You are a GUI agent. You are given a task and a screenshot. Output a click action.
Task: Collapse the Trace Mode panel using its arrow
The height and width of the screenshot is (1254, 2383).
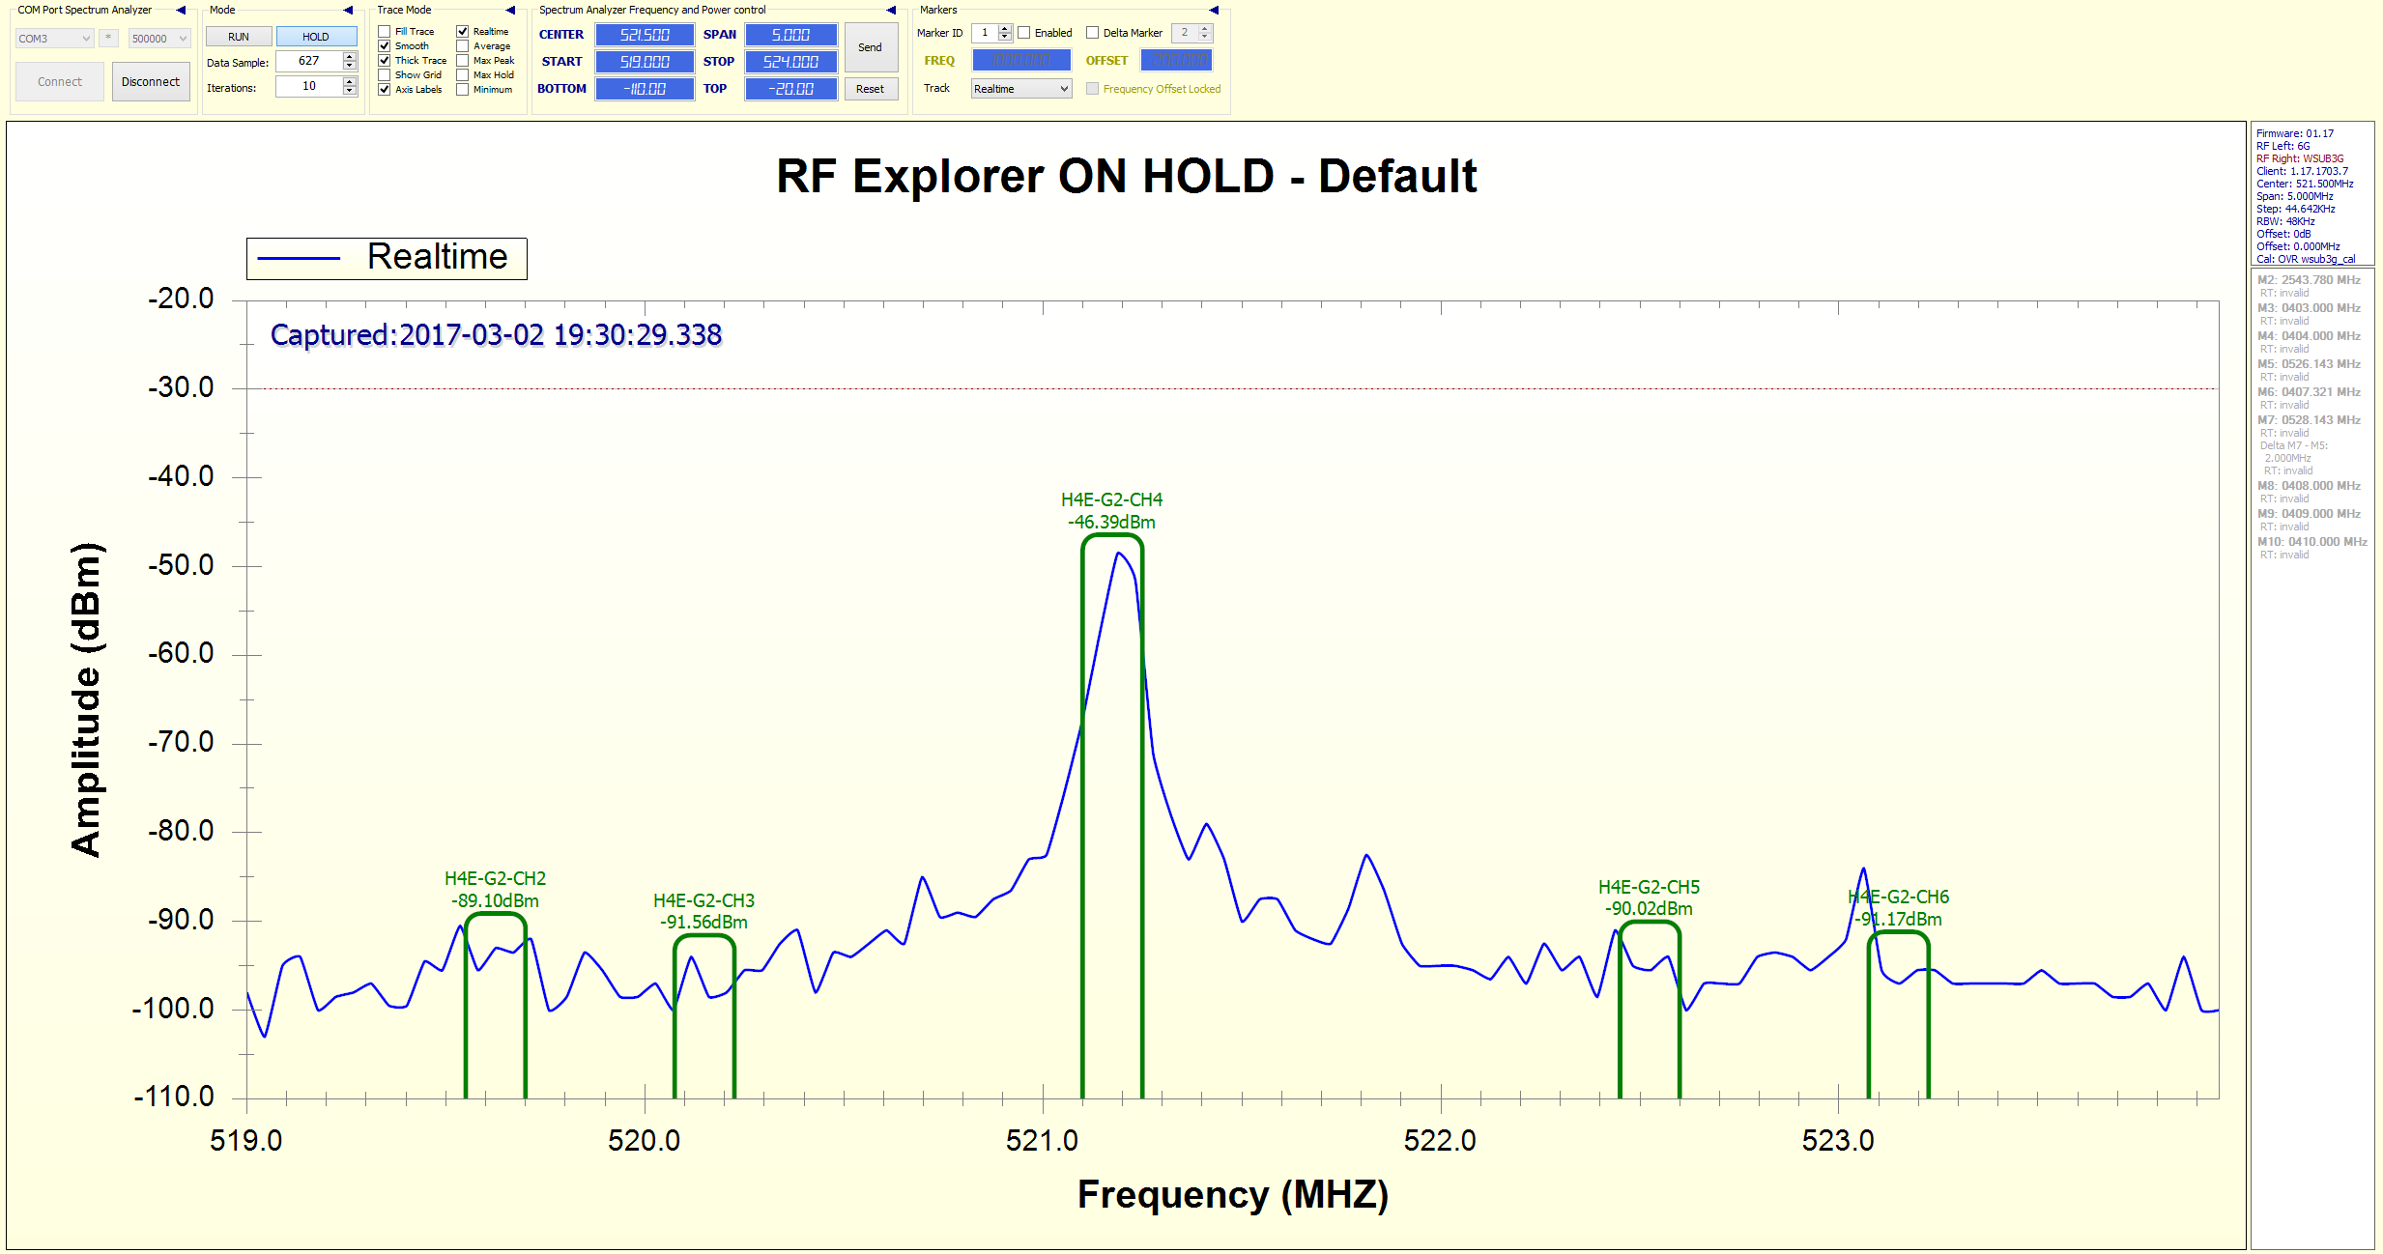tap(510, 10)
